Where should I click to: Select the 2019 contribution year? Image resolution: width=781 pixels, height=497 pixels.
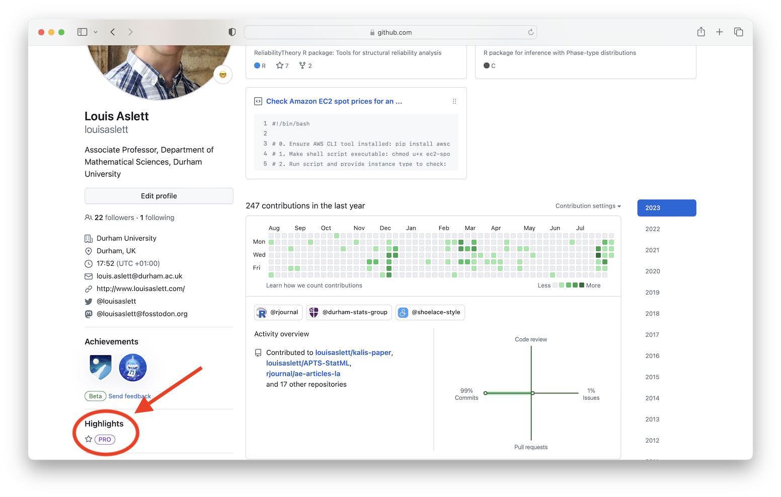click(x=652, y=293)
